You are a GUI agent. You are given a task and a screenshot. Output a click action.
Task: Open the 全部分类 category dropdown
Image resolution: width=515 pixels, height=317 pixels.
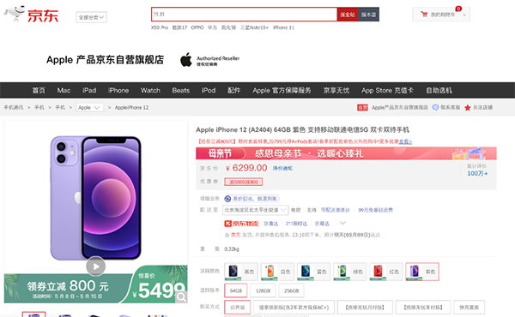click(91, 17)
